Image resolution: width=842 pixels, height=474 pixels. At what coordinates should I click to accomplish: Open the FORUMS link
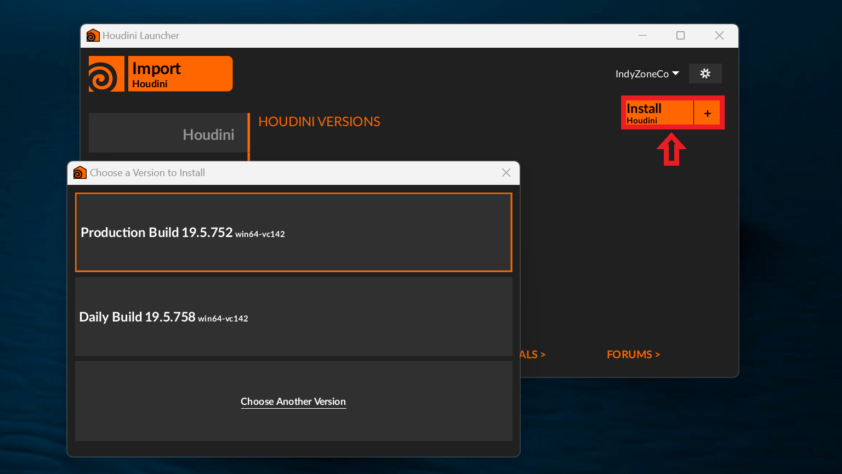pyautogui.click(x=633, y=354)
